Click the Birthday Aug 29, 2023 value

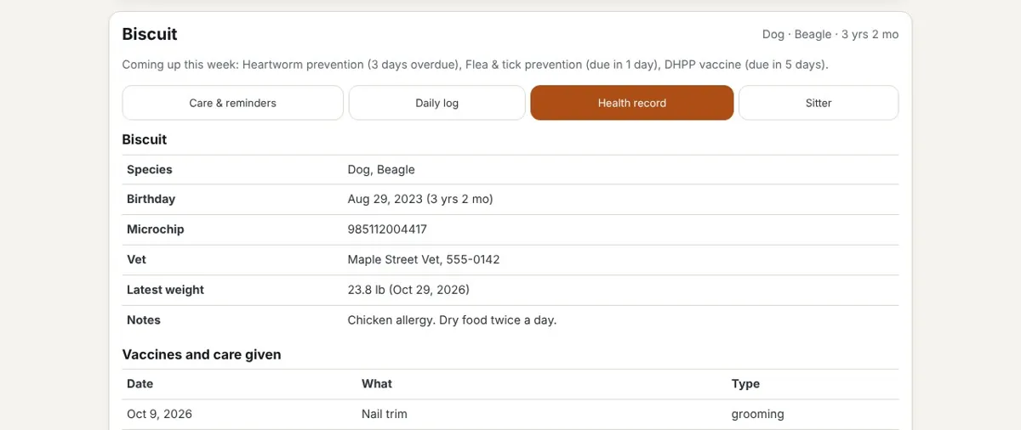(420, 199)
